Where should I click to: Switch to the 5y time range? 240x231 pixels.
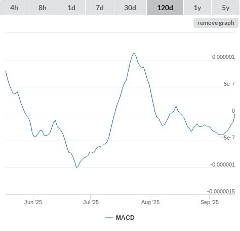coord(225,8)
